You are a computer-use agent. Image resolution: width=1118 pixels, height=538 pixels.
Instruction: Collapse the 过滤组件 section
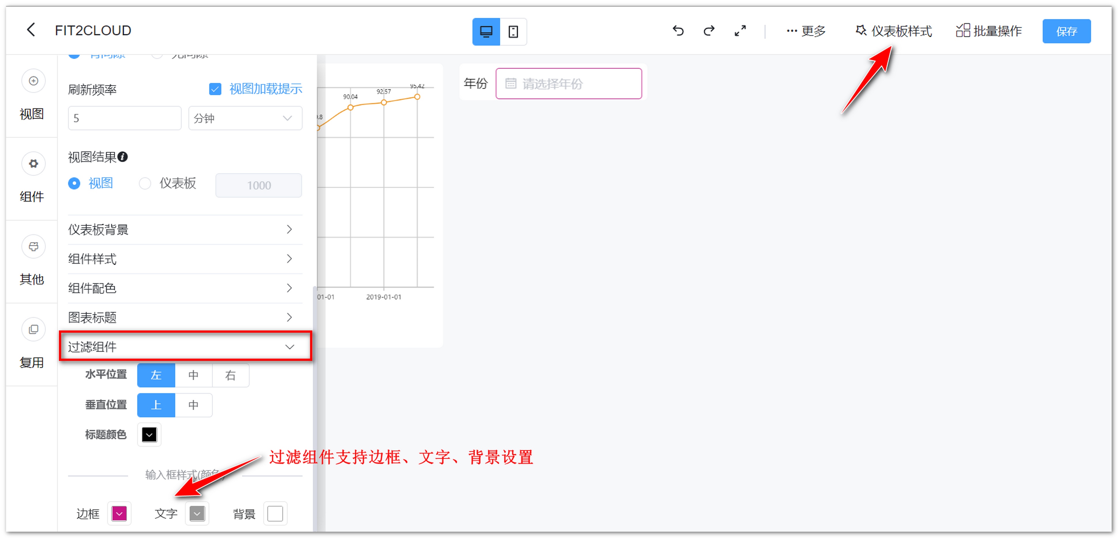tap(185, 347)
